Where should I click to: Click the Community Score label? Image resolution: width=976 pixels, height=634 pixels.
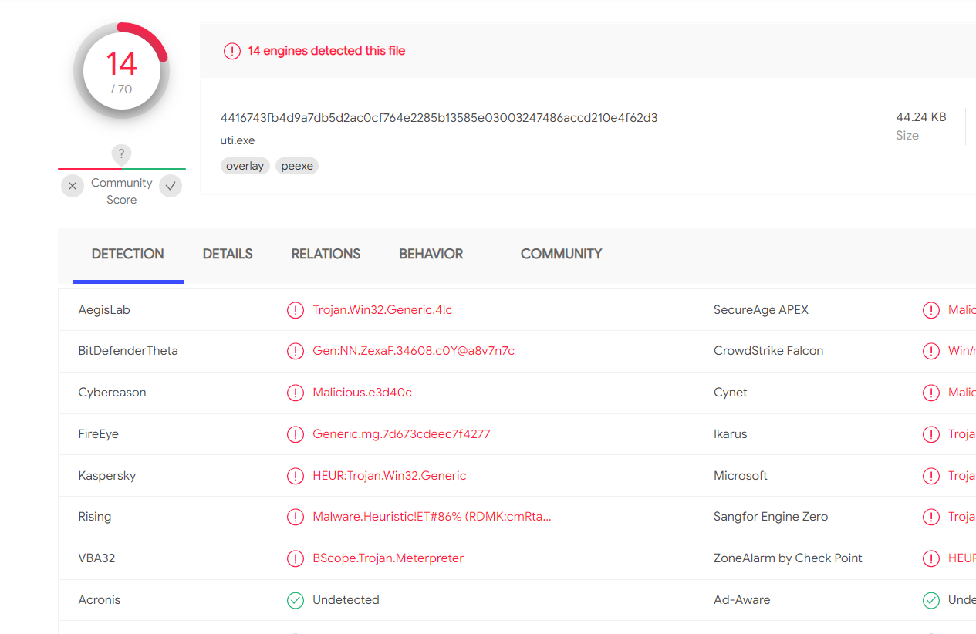(122, 191)
